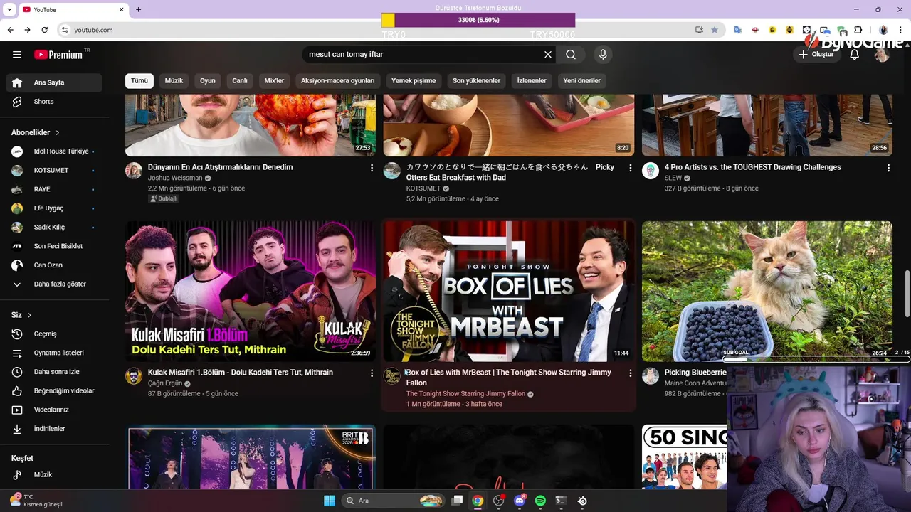Select the Son yüklenenler chip
This screenshot has height=512, width=911.
click(x=477, y=81)
